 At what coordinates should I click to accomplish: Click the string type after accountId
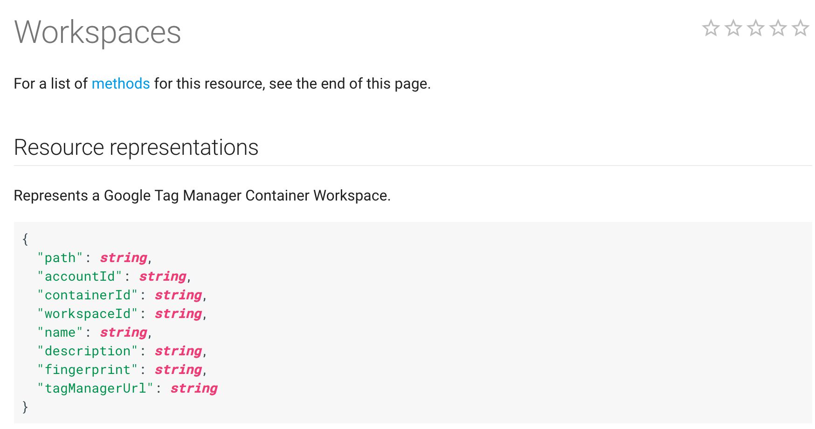pyautogui.click(x=163, y=277)
